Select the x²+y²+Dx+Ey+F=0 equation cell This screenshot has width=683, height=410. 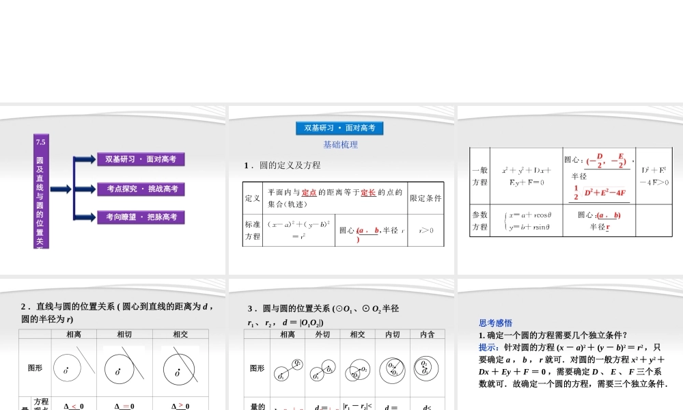click(526, 176)
